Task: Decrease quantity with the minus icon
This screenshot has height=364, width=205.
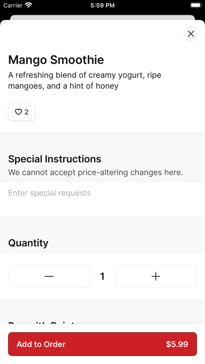Action: pos(49,276)
